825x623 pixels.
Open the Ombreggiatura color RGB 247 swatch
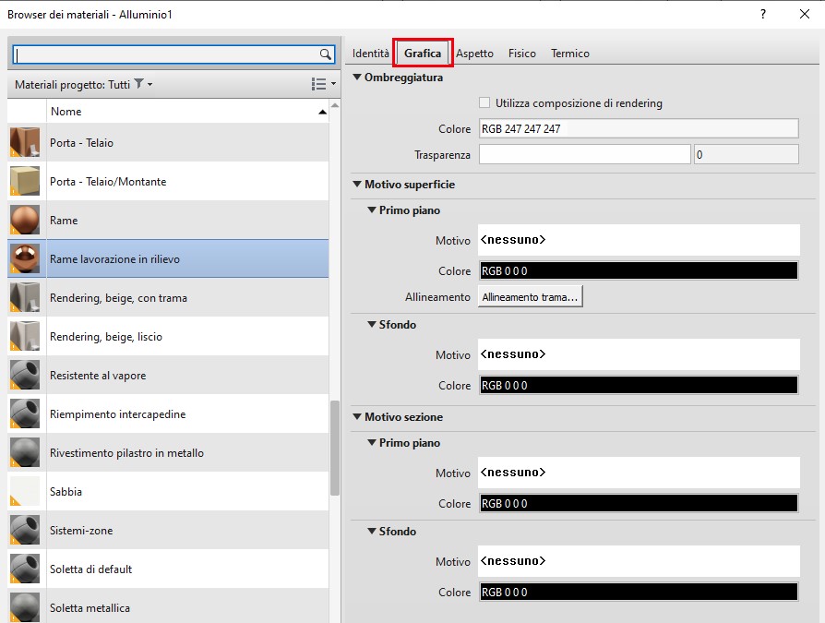click(x=639, y=129)
